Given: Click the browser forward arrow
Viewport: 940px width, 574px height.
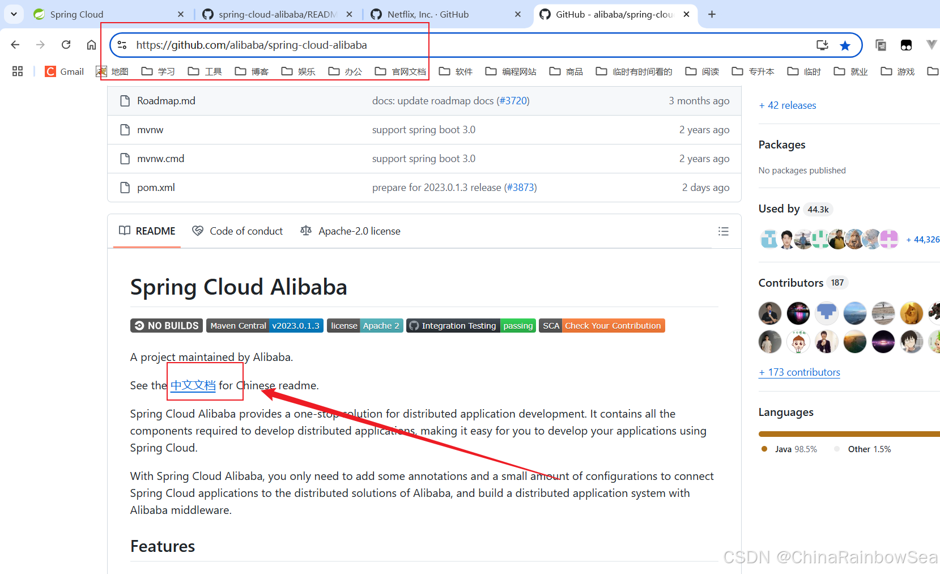Looking at the screenshot, I should pos(40,45).
